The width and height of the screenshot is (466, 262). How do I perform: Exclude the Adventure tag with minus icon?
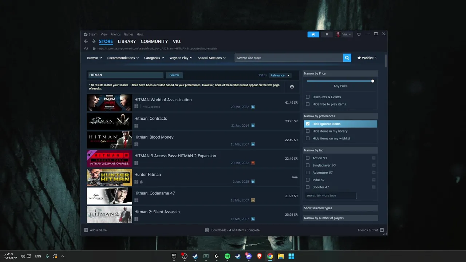pos(374,172)
